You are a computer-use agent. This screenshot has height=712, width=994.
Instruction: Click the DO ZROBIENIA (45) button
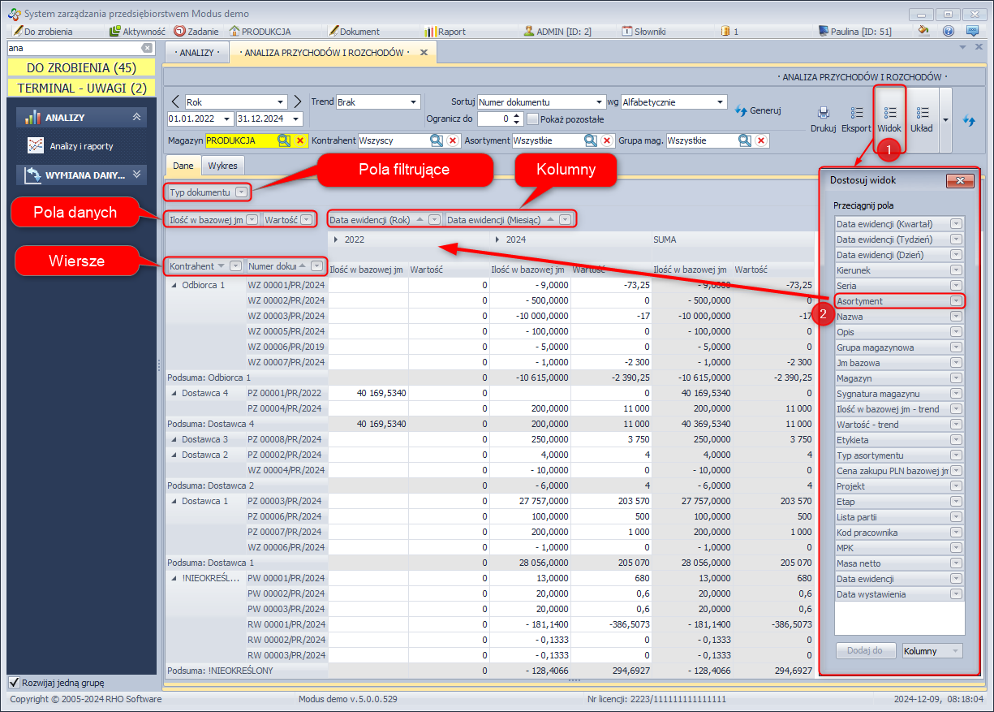81,67
